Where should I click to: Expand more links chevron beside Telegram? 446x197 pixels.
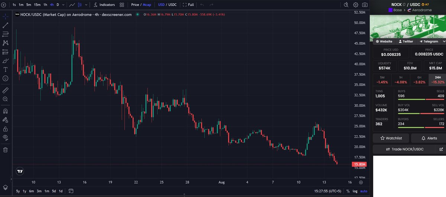click(444, 41)
